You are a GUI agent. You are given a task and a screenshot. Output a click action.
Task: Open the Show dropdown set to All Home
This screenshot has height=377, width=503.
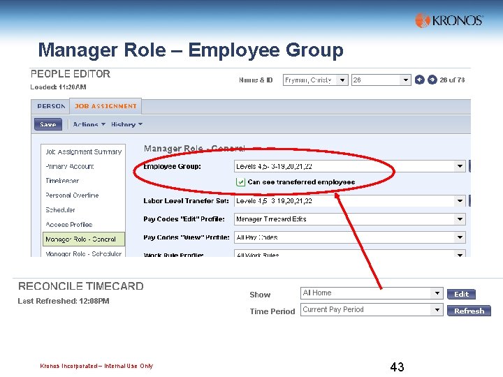[x=372, y=293]
